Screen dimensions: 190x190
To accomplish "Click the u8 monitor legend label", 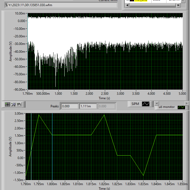I will [x=167, y=107].
